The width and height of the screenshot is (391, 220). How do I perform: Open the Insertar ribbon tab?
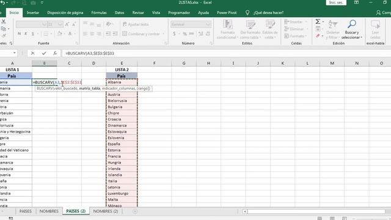coord(32,12)
